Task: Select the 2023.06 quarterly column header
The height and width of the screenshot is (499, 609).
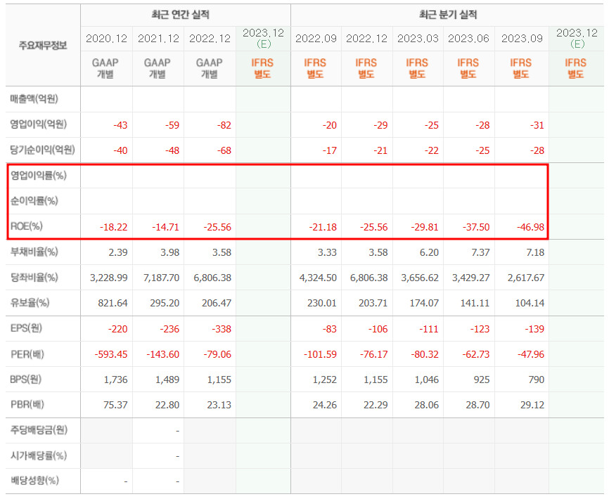Action: 469,39
